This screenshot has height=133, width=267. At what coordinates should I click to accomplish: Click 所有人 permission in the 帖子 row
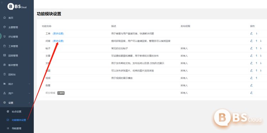pos(184,48)
